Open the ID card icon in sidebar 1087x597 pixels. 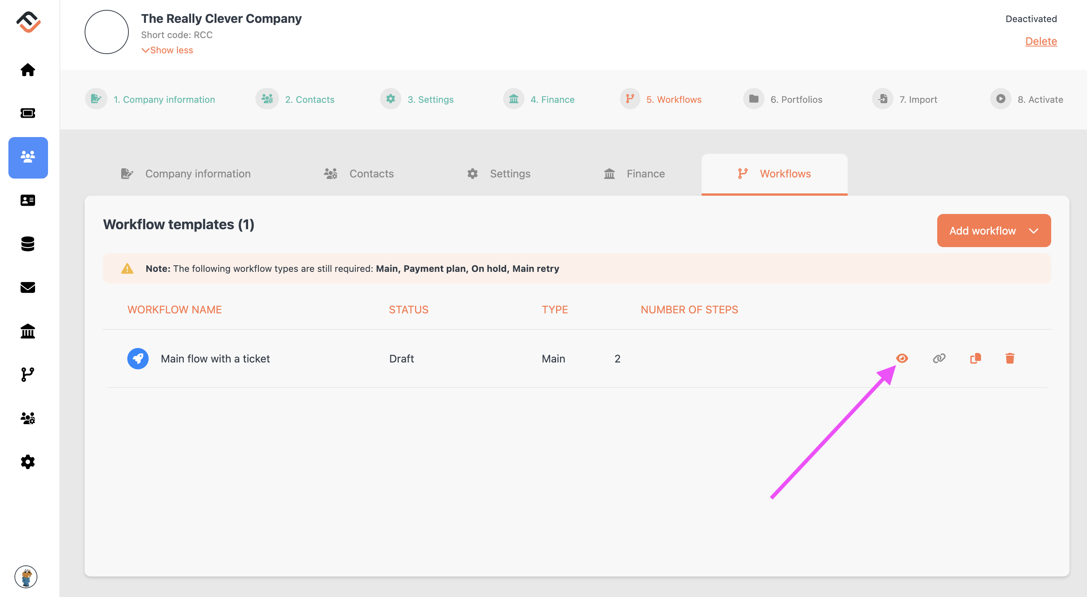coord(28,200)
